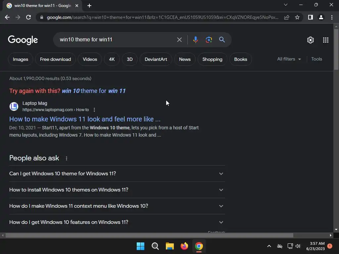Select the 3D filter chip
Image resolution: width=339 pixels, height=254 pixels.
point(130,59)
